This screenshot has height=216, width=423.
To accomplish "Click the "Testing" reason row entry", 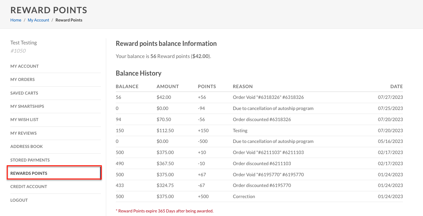I will (x=240, y=130).
